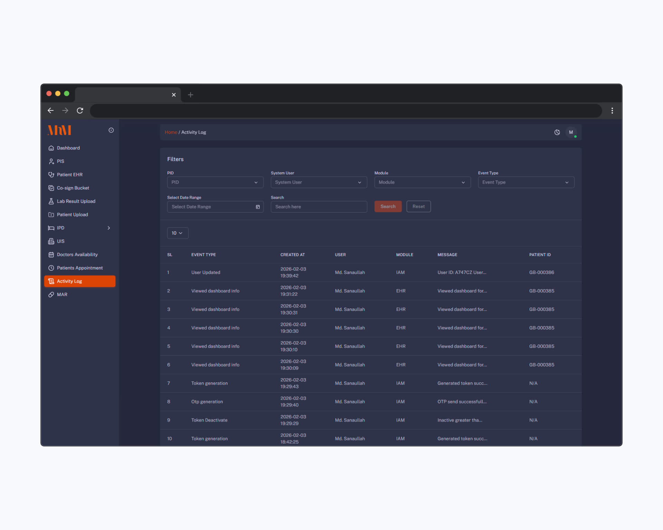Open the MAR sidebar item

click(62, 294)
